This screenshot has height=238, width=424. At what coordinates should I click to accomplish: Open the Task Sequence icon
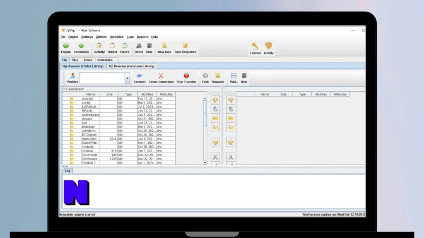(185, 46)
